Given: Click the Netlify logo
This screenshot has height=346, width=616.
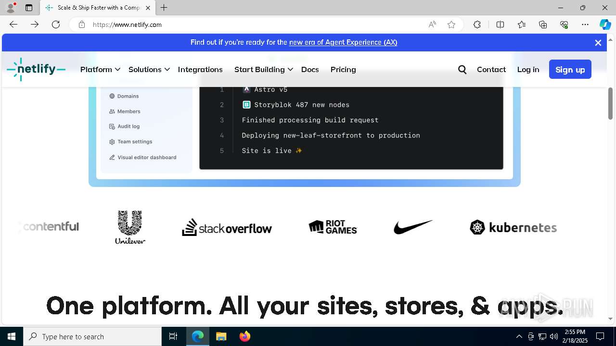Looking at the screenshot, I should click(36, 69).
